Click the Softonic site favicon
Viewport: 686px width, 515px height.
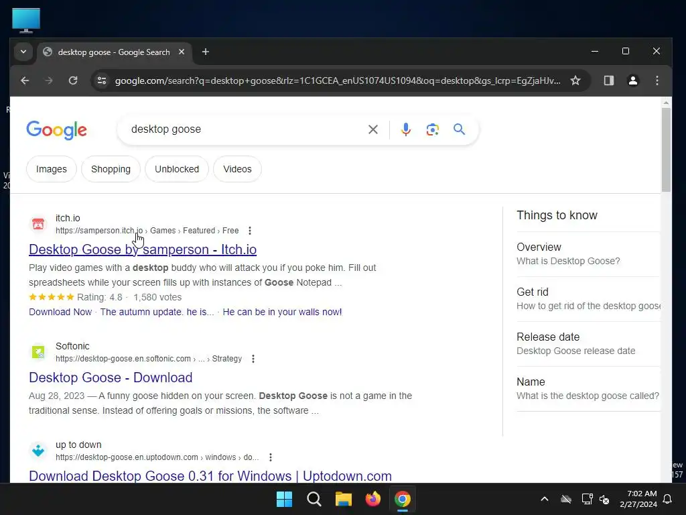click(38, 352)
